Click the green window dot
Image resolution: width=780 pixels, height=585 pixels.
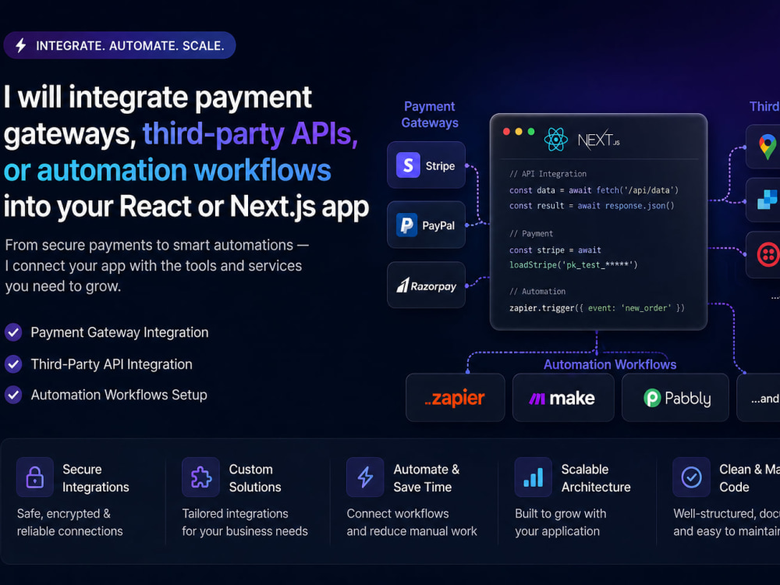[x=531, y=131]
